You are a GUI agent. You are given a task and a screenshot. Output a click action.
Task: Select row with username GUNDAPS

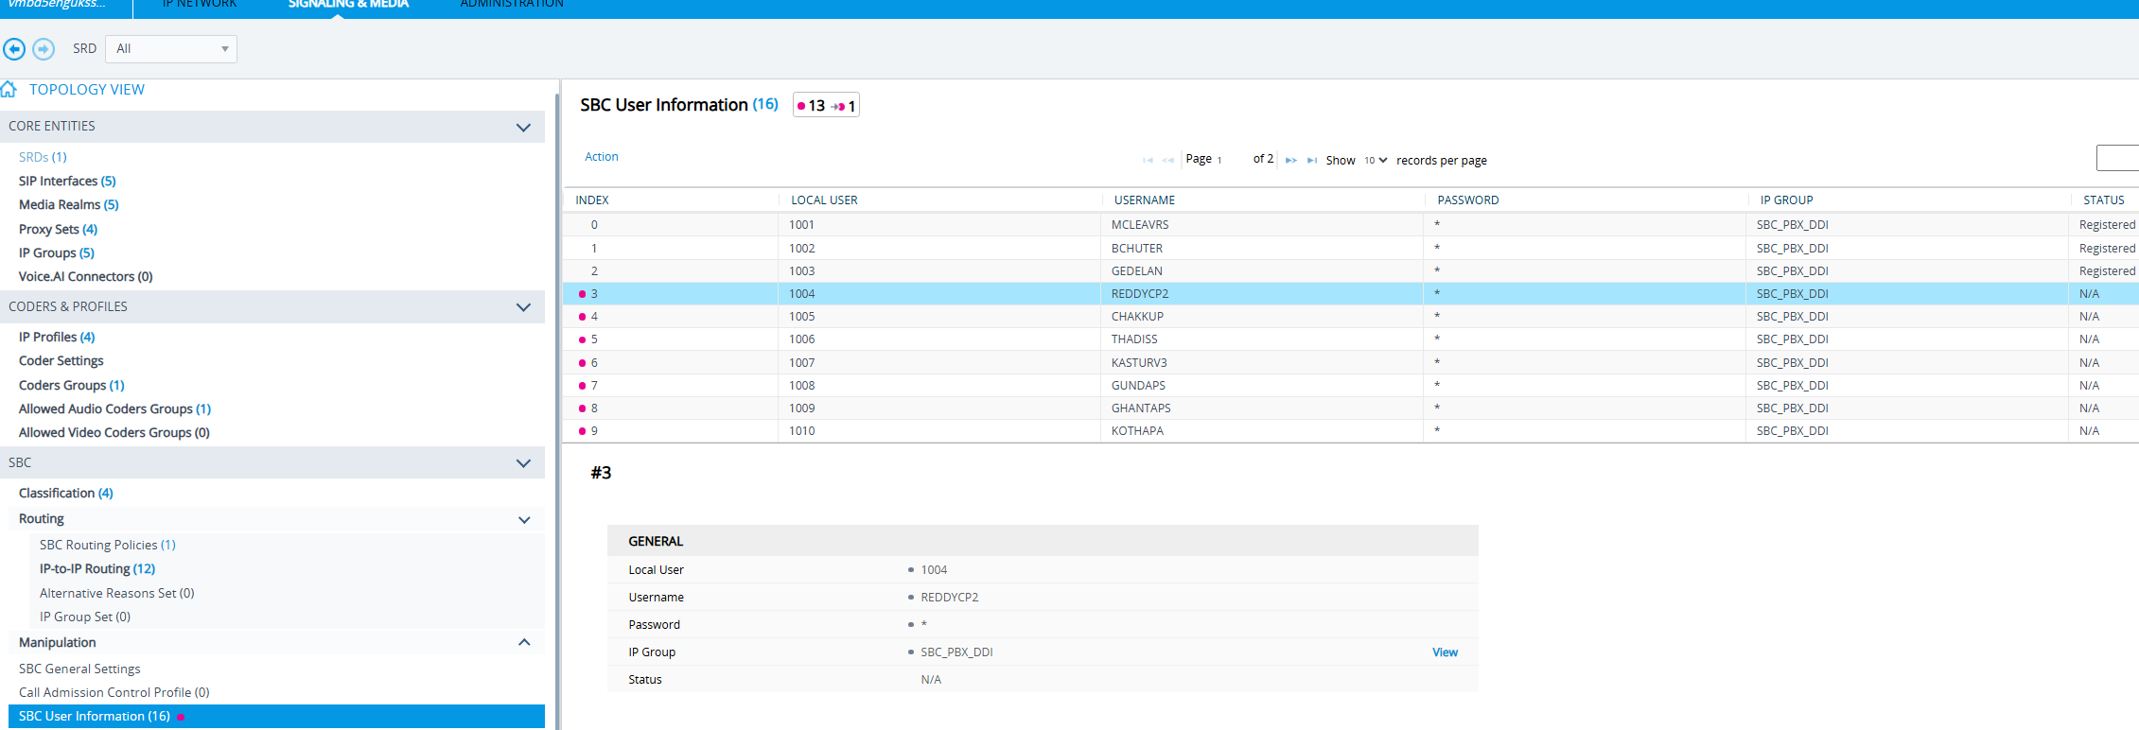point(1351,385)
